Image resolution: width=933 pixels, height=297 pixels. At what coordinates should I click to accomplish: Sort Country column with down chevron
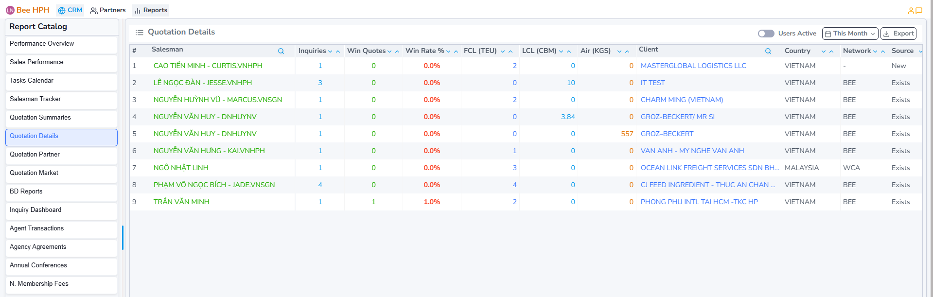point(824,52)
